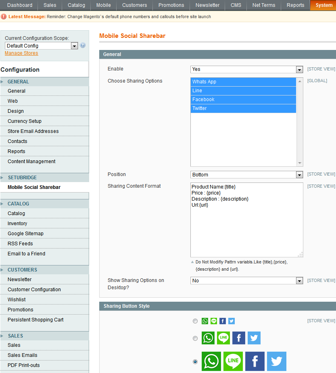Screen dimensions: 336x373
Task: Open the Enable dropdown
Action: coord(246,69)
